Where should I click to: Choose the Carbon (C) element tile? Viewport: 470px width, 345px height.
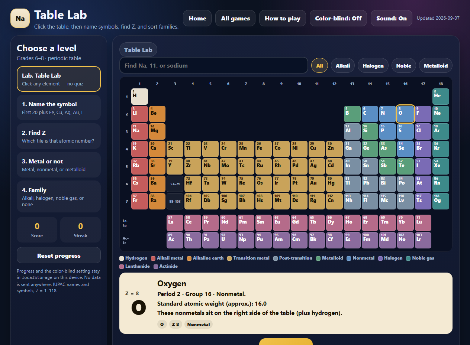(x=370, y=114)
